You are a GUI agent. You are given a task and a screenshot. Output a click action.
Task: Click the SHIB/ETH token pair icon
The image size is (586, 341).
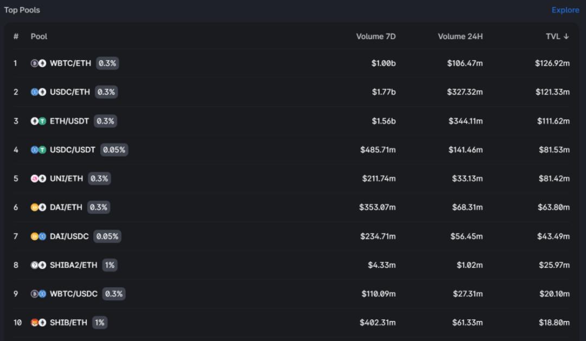pos(38,323)
